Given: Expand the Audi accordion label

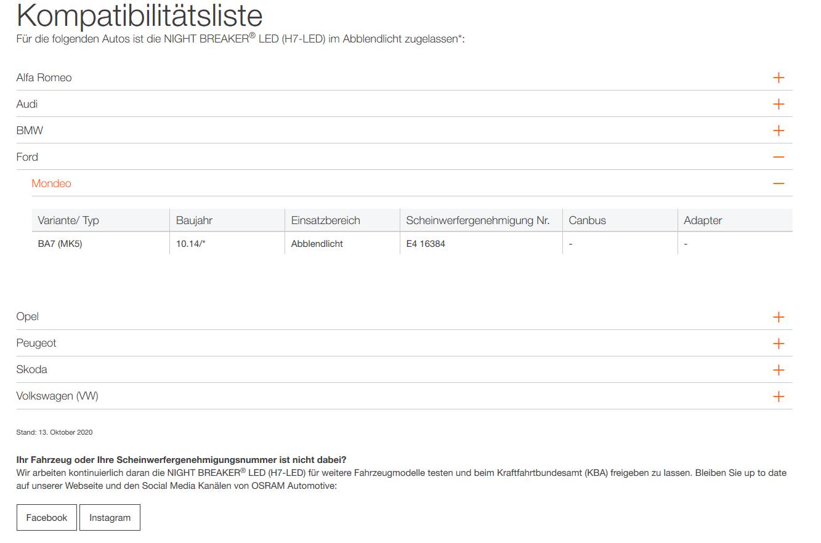Looking at the screenshot, I should pos(27,104).
